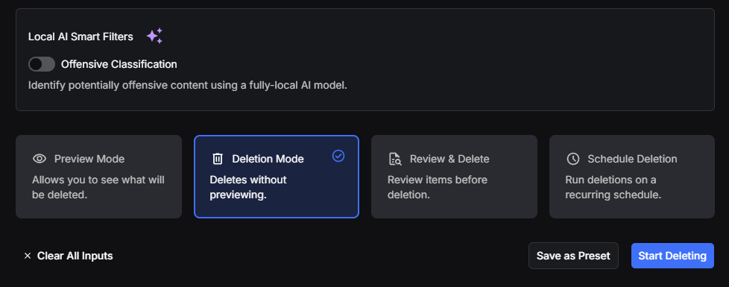The image size is (729, 287).
Task: Click the Offensive Classification label
Action: pyautogui.click(x=119, y=64)
